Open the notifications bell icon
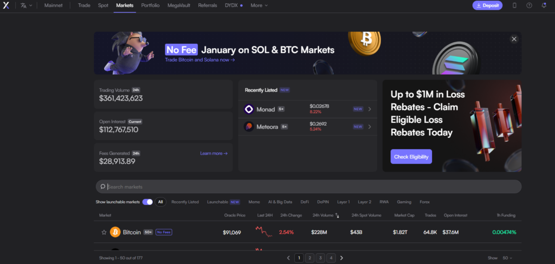The width and height of the screenshot is (555, 264). [544, 5]
